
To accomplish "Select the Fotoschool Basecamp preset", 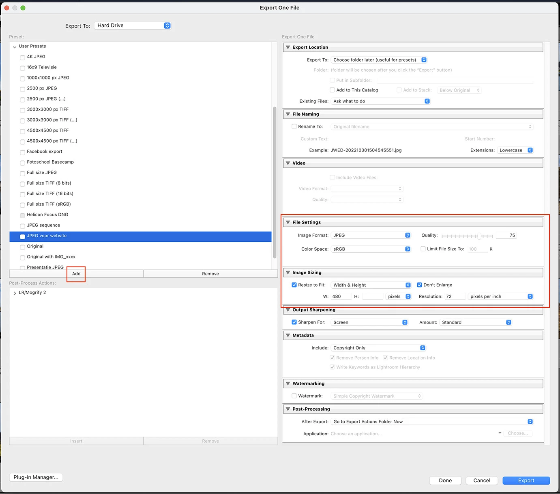I will pos(50,162).
